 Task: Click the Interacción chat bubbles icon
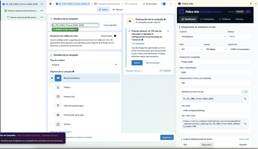point(58,96)
